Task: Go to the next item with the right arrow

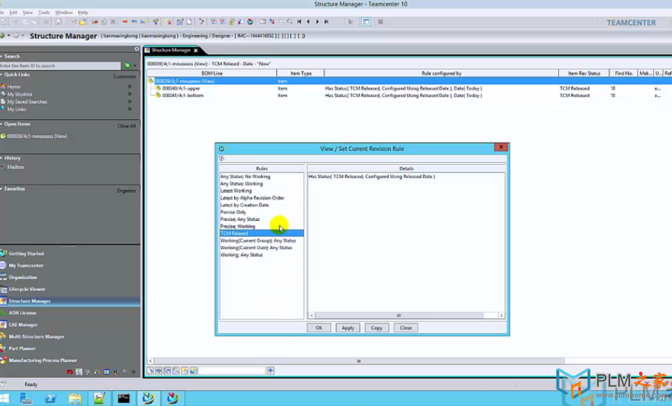Action: click(x=317, y=22)
